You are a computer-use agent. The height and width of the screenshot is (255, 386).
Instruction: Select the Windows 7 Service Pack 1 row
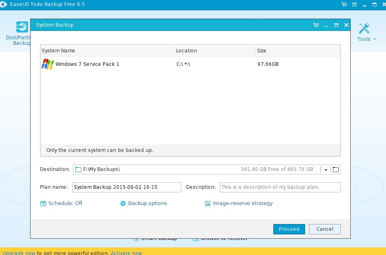tap(190, 64)
